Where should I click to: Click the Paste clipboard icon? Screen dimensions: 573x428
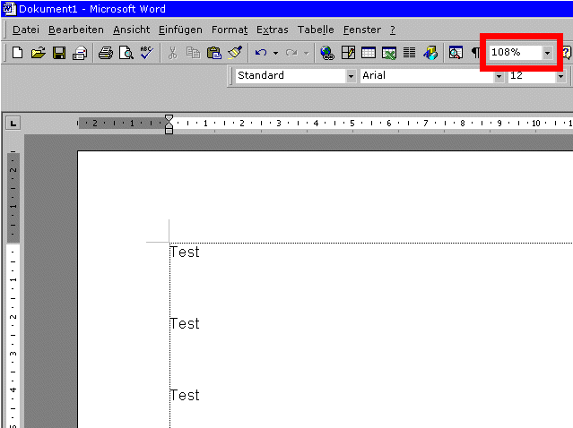(214, 53)
